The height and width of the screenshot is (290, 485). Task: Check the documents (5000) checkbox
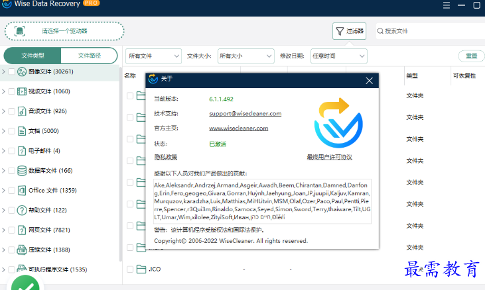tap(11, 131)
